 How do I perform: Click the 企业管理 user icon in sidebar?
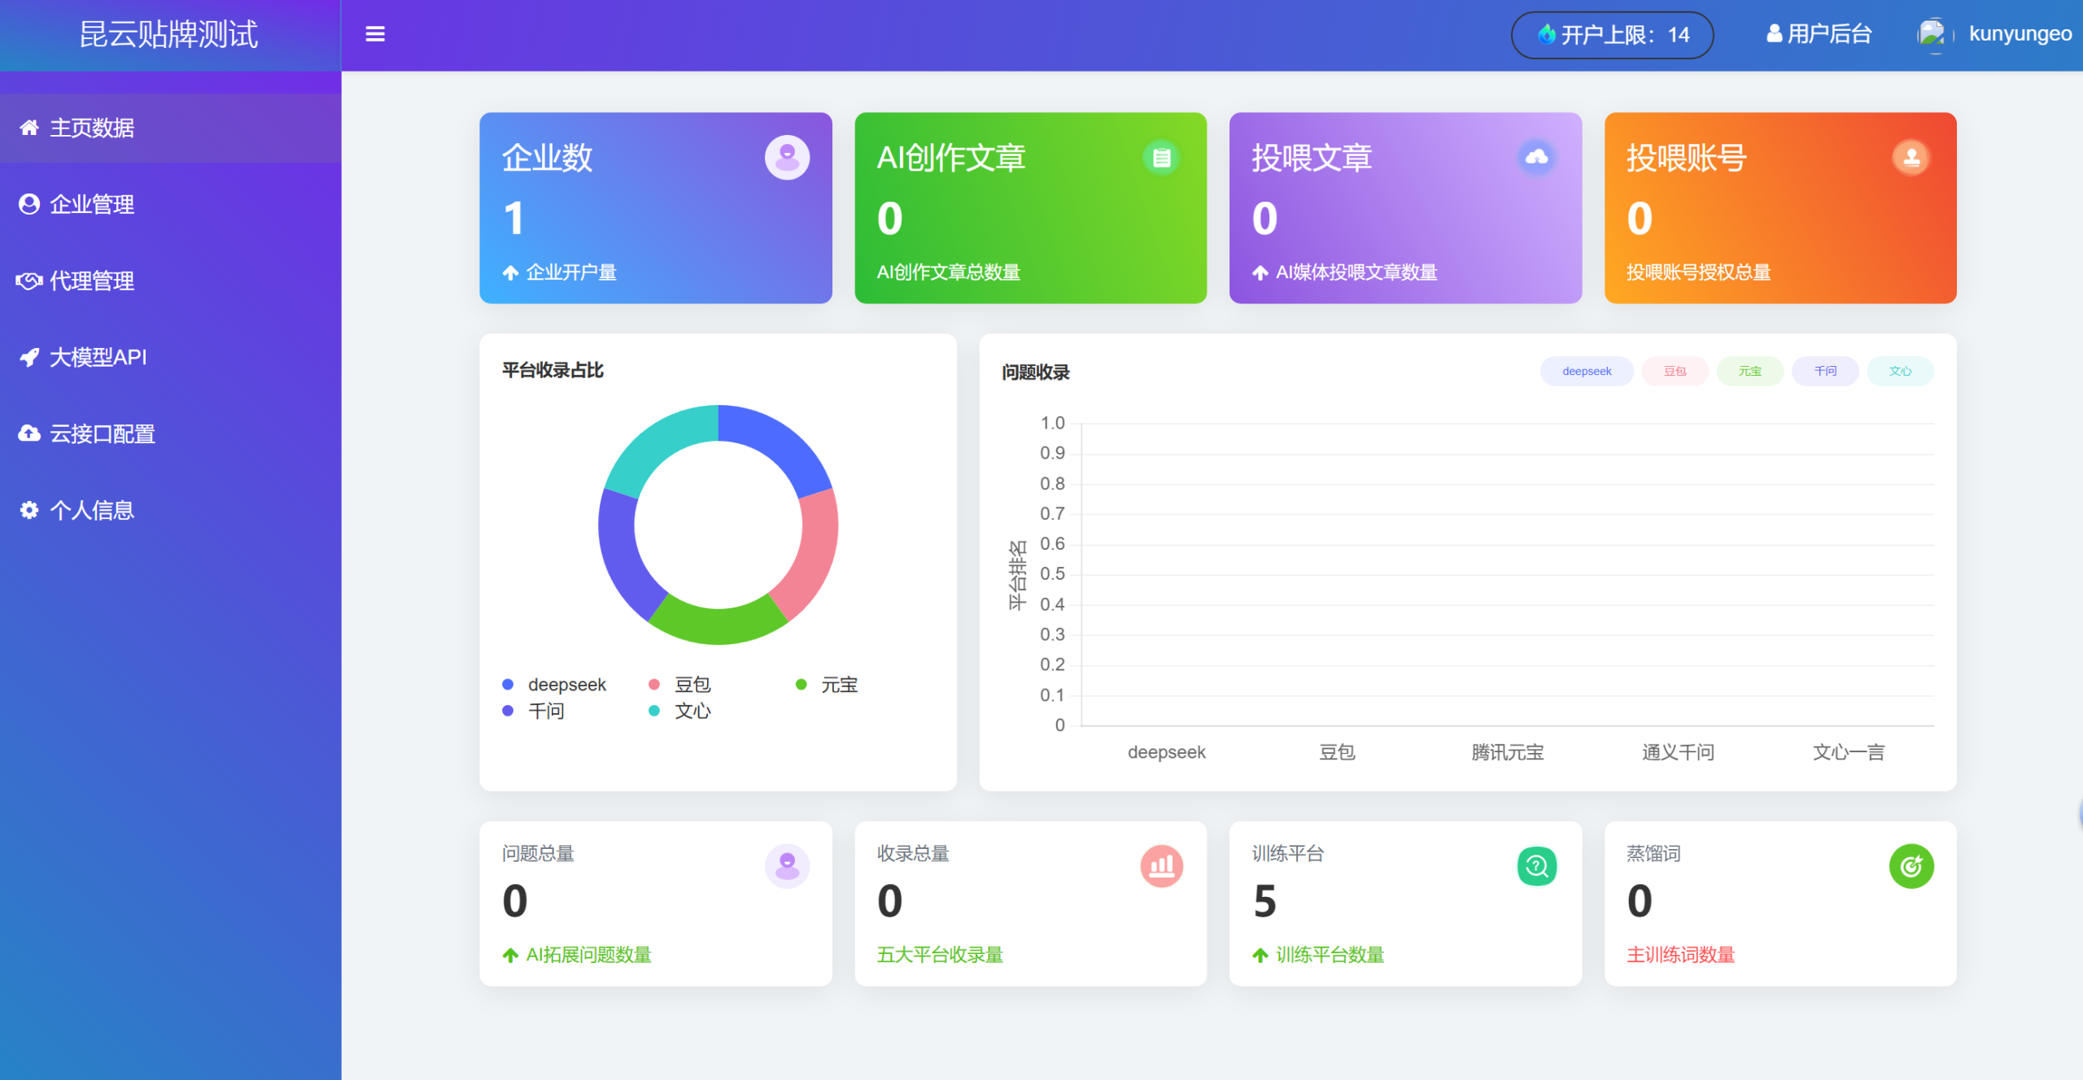(x=28, y=204)
